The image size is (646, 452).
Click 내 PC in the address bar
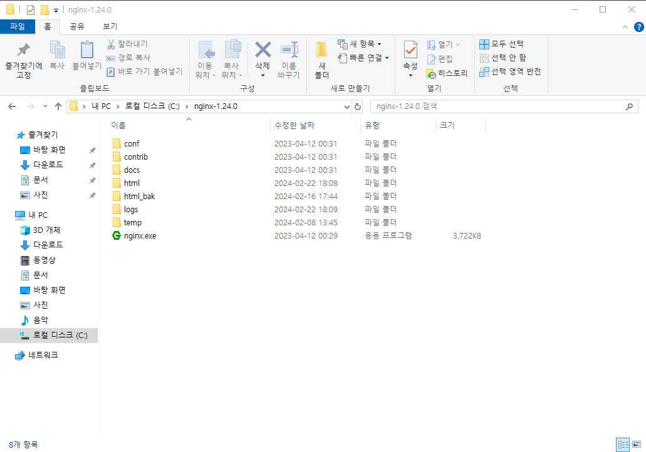coord(101,106)
